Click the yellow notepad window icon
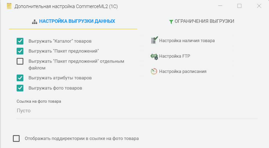The width and height of the screenshot is (269, 148). coord(9,6)
